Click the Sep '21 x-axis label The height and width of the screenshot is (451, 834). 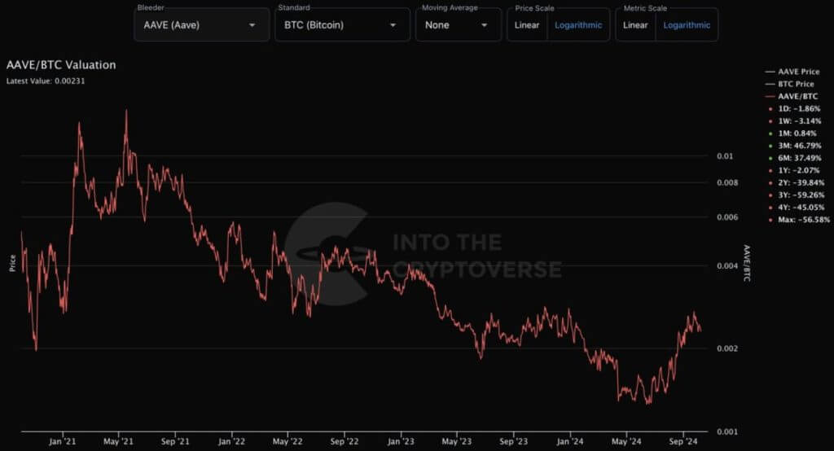pos(175,441)
